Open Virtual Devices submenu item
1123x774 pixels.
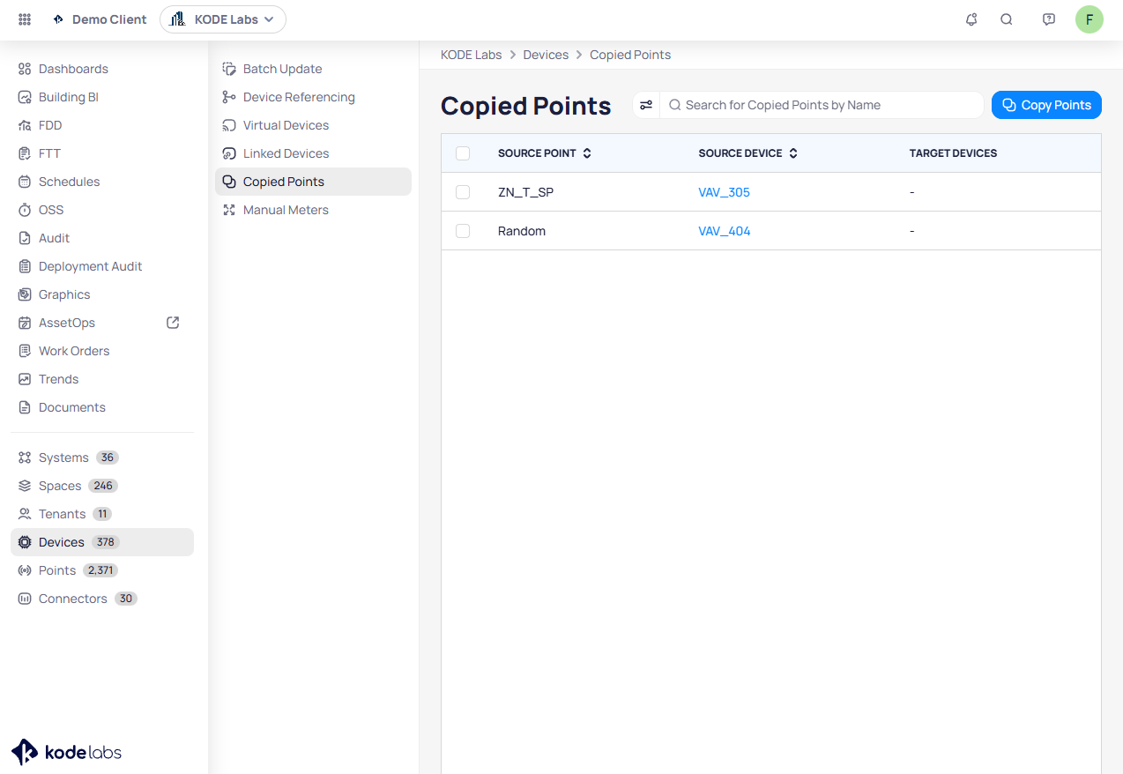286,125
